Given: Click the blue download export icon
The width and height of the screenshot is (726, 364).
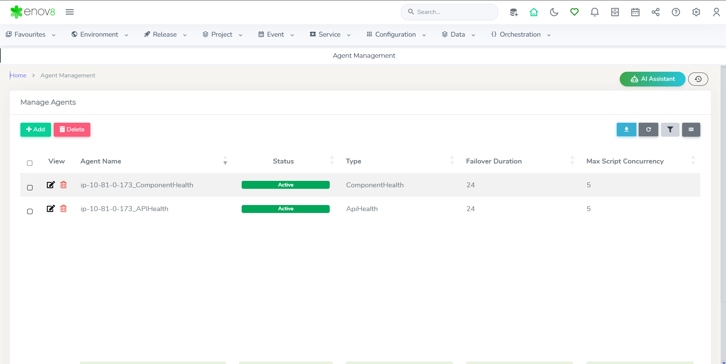Looking at the screenshot, I should coord(626,130).
